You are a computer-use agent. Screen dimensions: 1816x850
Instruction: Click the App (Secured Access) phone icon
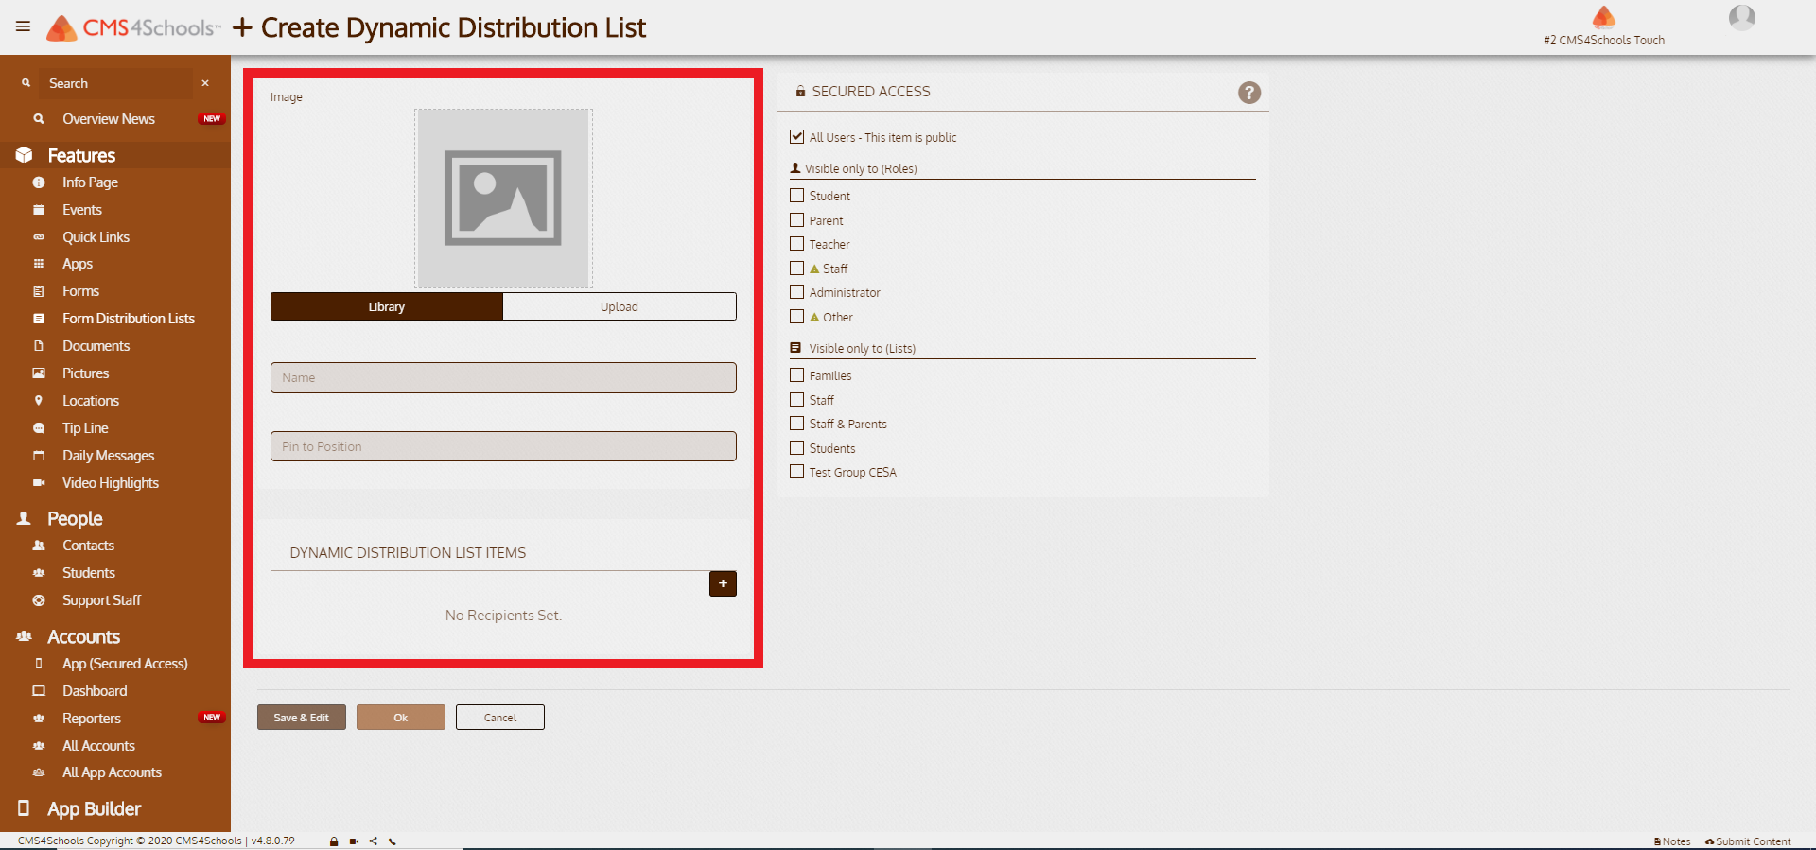tap(39, 664)
